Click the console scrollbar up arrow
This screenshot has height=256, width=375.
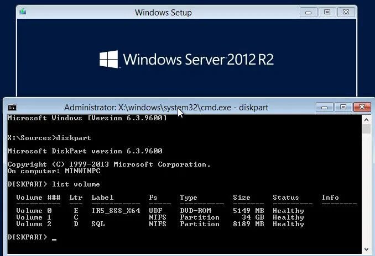(x=366, y=120)
